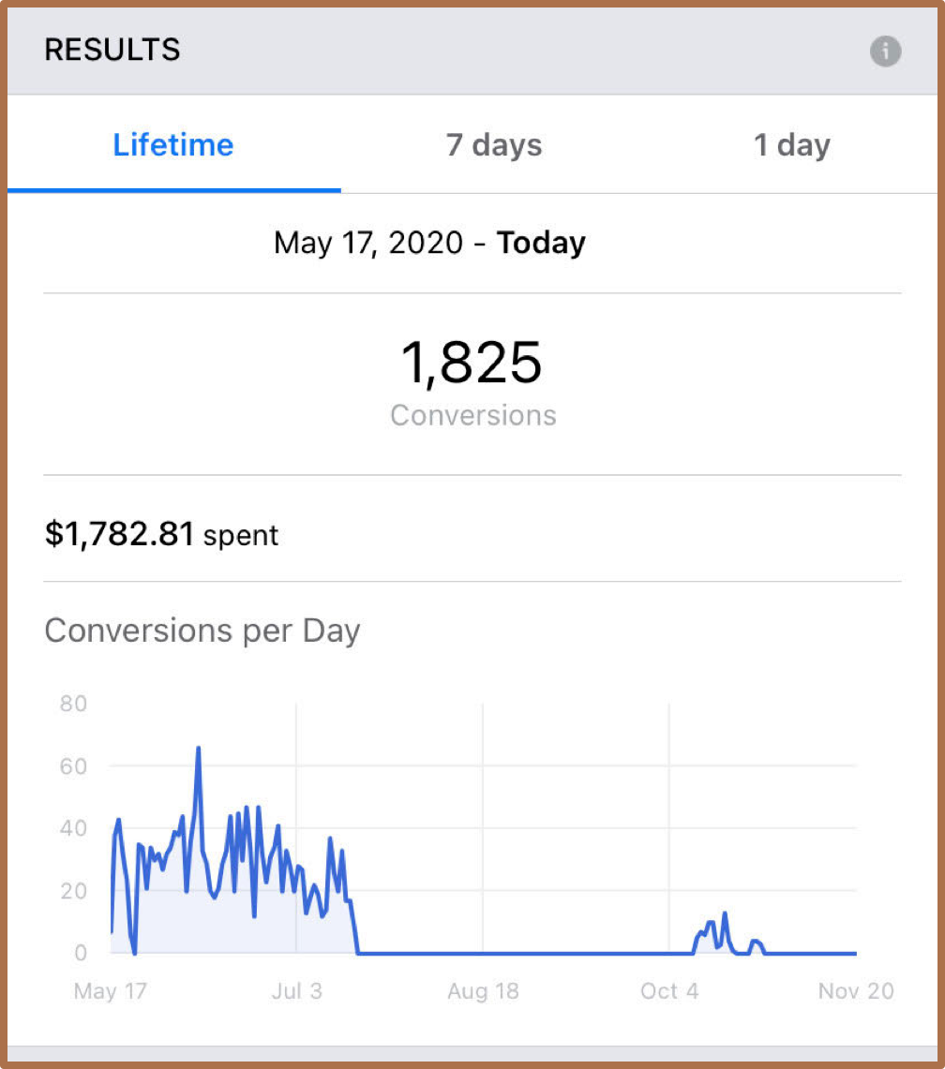Click the highest peak in the conversions chart
945x1069 pixels.
tap(199, 750)
